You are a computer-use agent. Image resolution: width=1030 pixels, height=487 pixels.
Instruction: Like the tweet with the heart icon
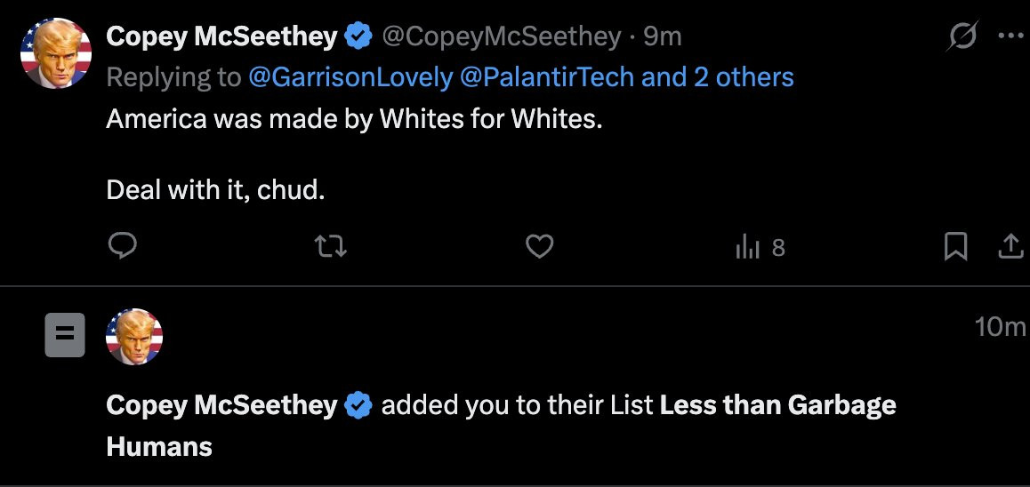coord(539,246)
